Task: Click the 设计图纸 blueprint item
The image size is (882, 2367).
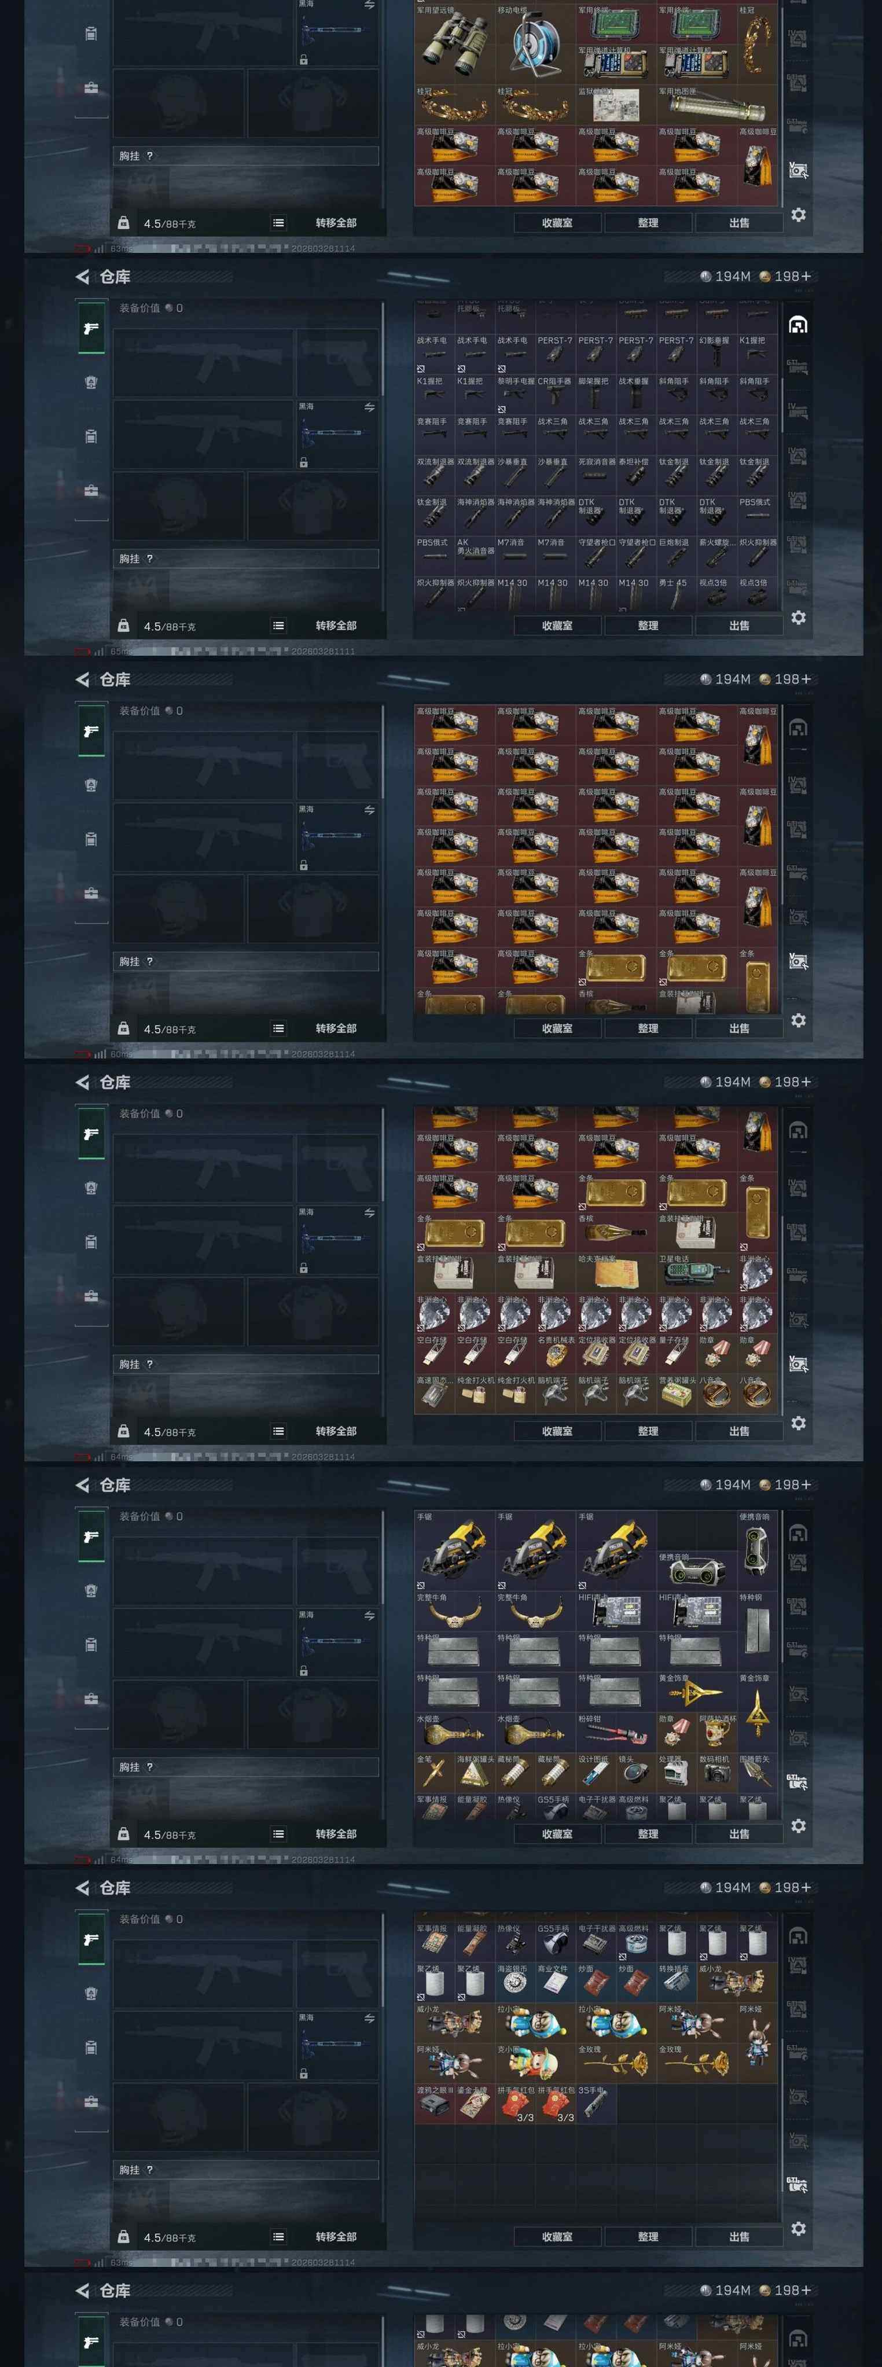Action: coord(596,1773)
